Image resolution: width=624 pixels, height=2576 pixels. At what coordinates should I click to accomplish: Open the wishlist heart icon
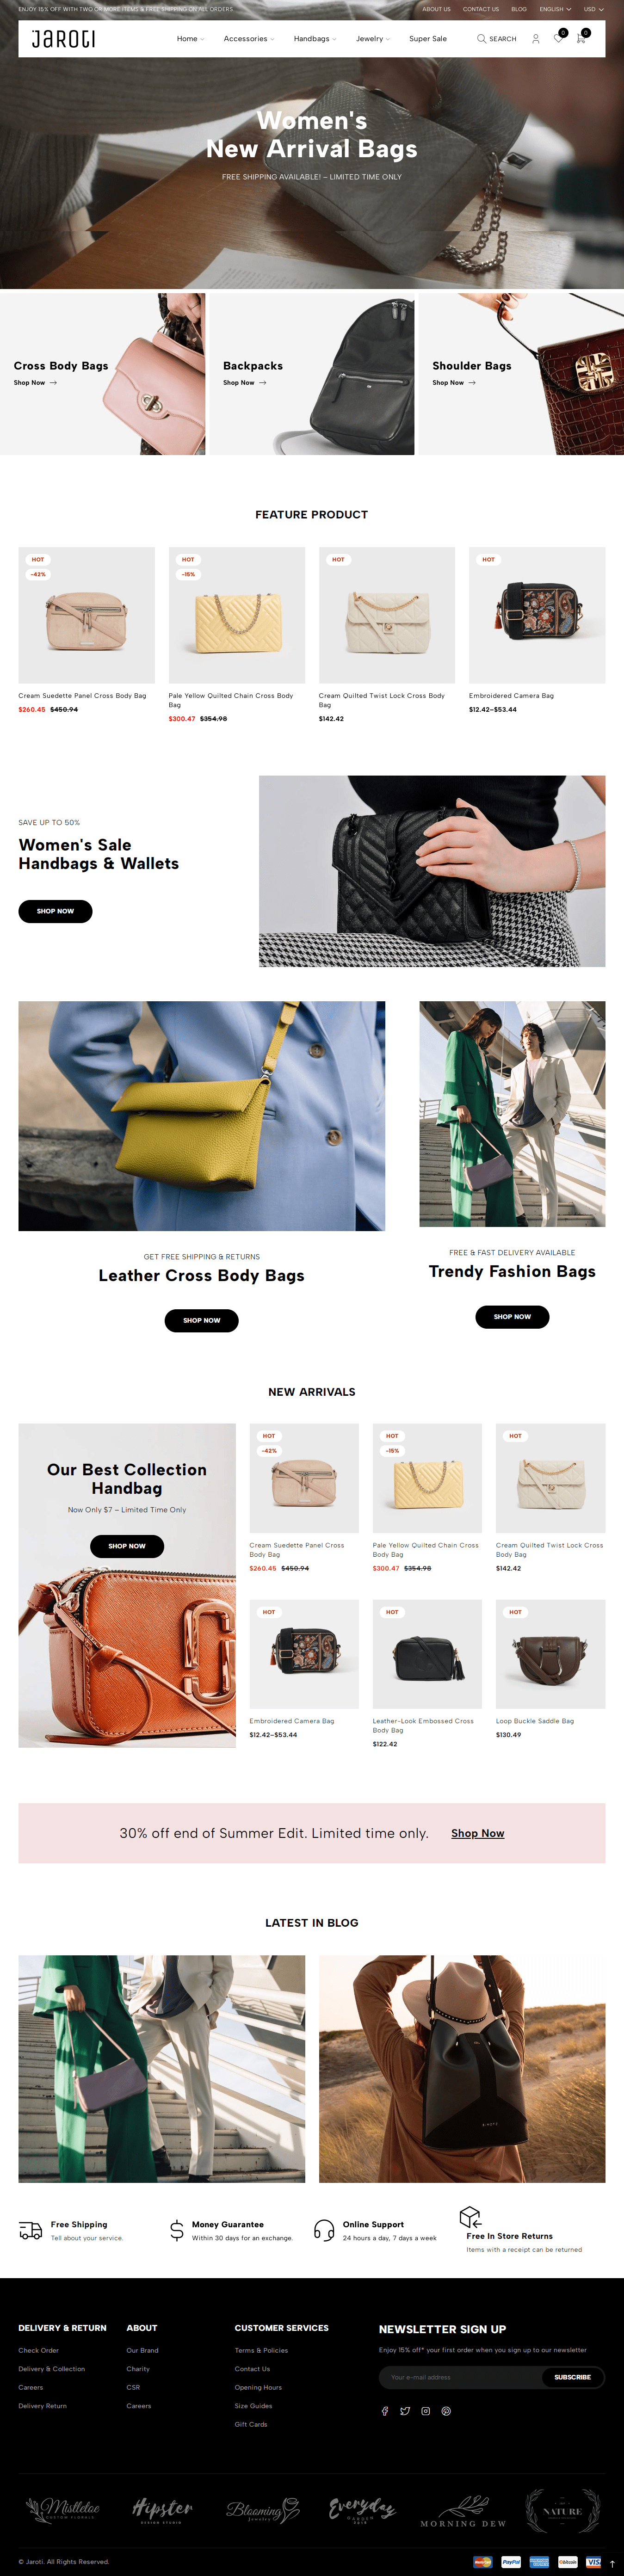(559, 38)
